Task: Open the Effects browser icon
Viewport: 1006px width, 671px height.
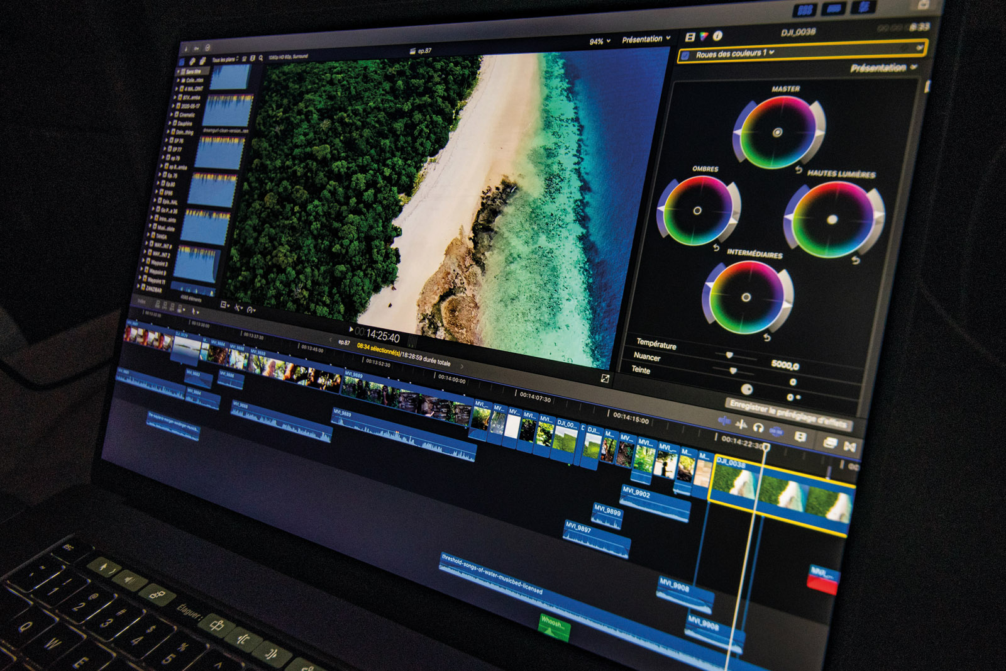Action: pyautogui.click(x=829, y=443)
